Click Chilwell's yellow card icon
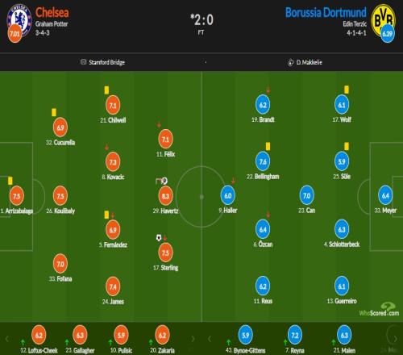The image size is (403, 355). tap(106, 90)
